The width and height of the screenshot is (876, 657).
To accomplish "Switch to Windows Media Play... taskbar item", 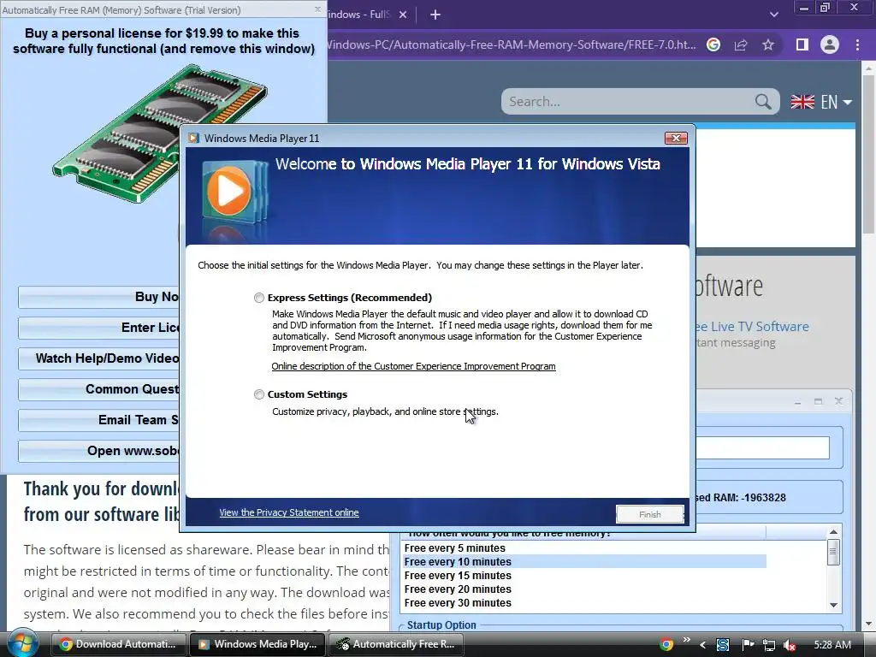I will (257, 644).
